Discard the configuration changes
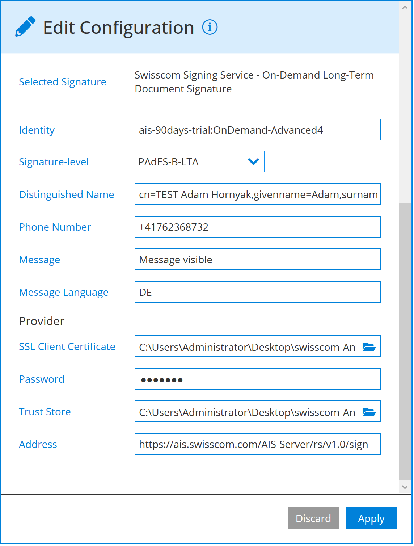Screen dimensions: 414x546 point(313,518)
